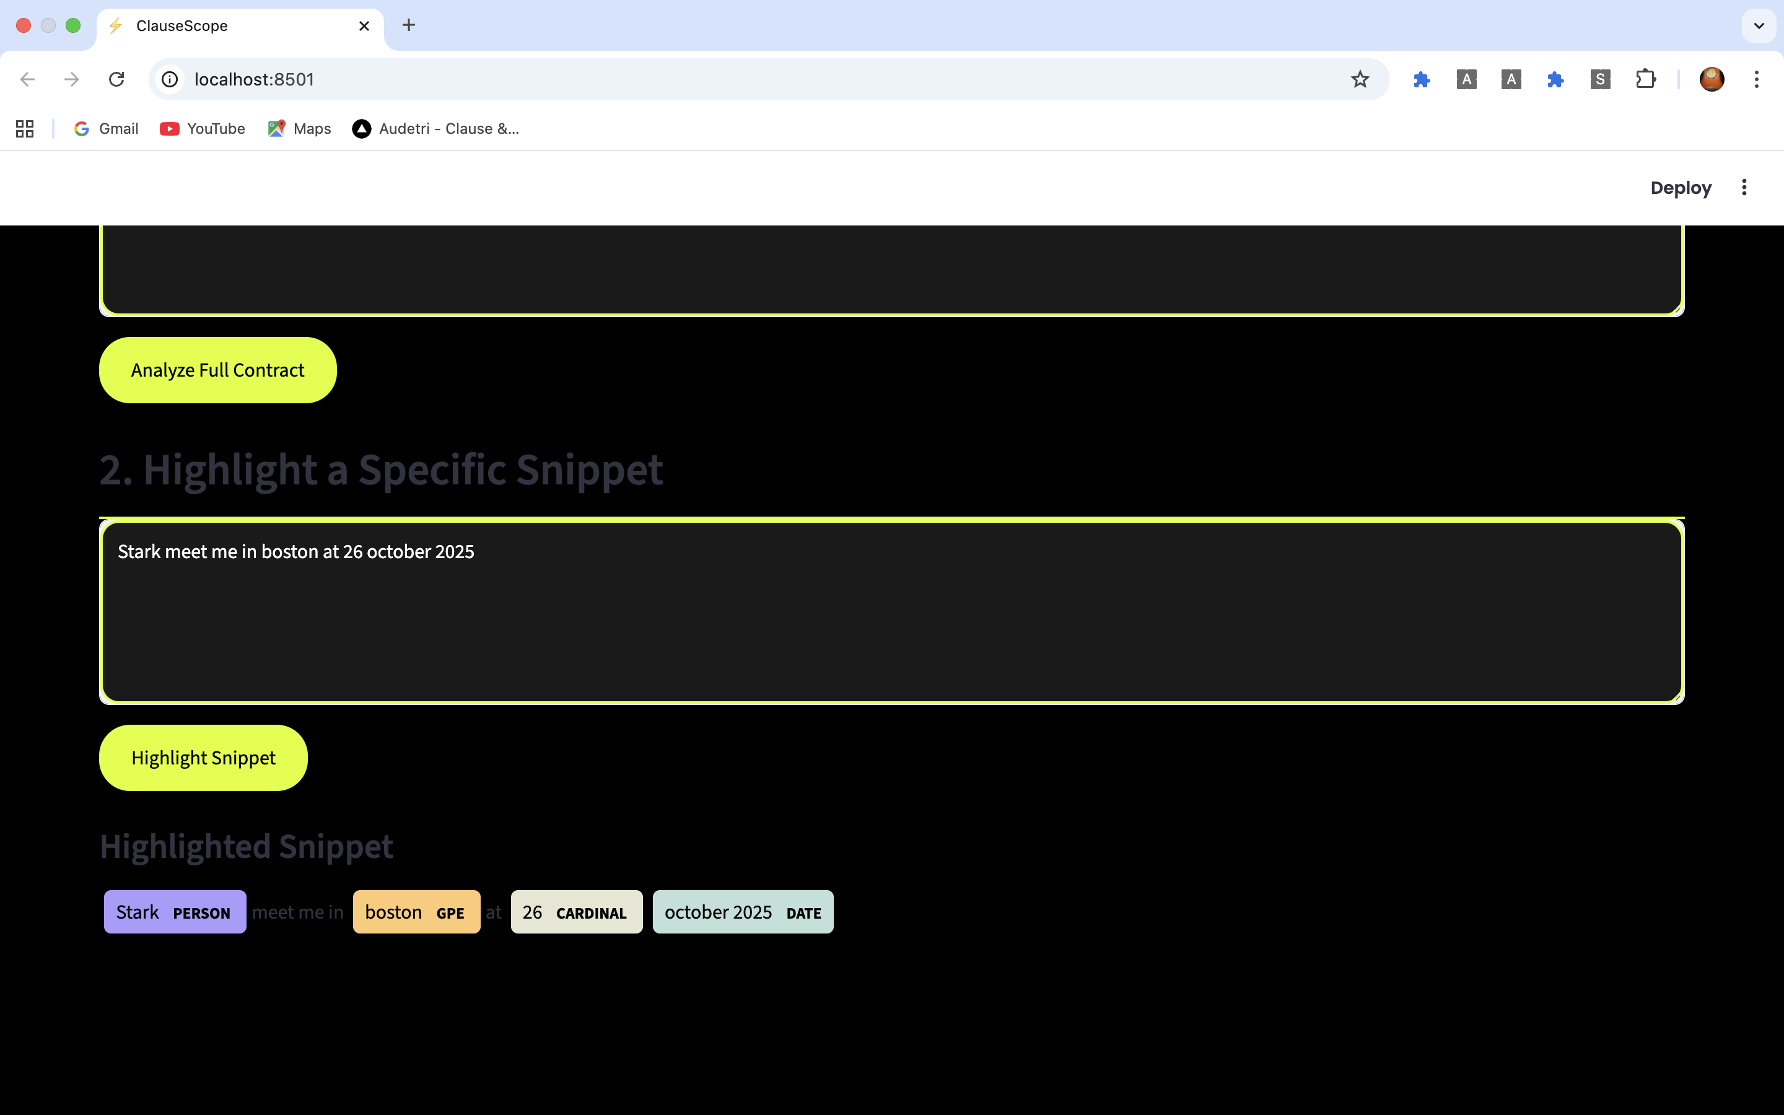Bookmark this page with the star icon
Image resolution: width=1784 pixels, height=1115 pixels.
(x=1360, y=79)
